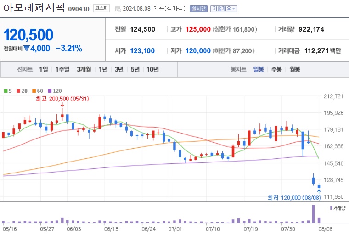This screenshot has width=349, height=234.
Task: Click the 거래량 volume legend marker
Action: point(331,208)
